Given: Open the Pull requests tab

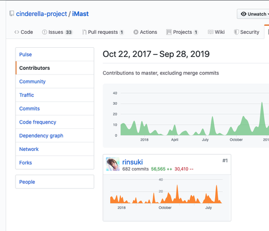Looking at the screenshot, I should [x=103, y=32].
